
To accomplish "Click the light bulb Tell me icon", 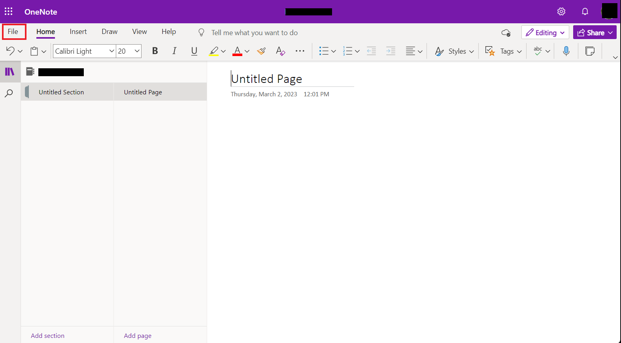I will click(201, 32).
